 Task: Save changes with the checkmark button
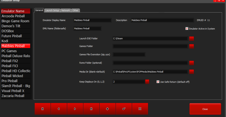coord(124,109)
